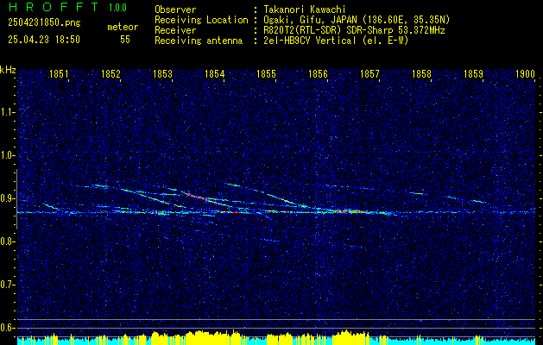The image size is (543, 345).
Task: Click the 1851 time marker
Action: pos(59,73)
